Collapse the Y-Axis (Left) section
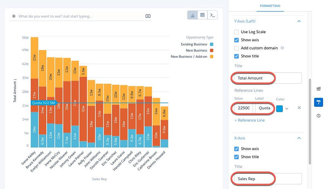Viewport: 325px width, 189px height. 299,21
